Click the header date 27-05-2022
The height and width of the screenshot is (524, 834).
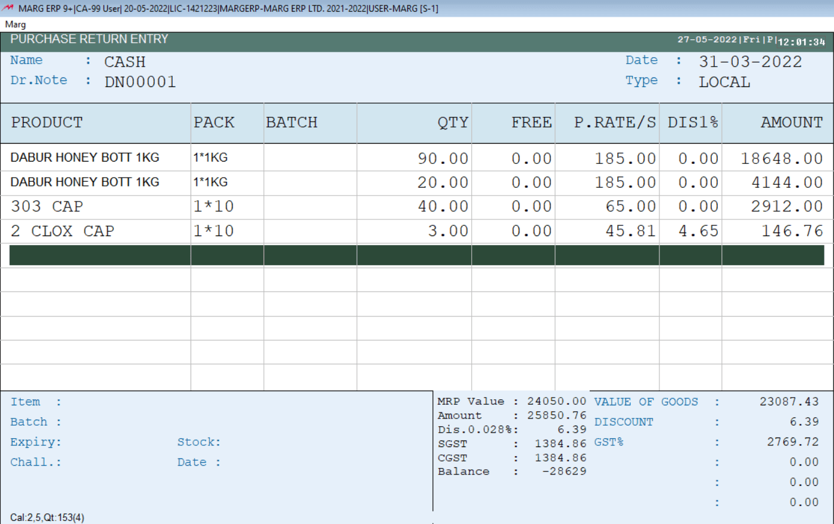click(707, 39)
